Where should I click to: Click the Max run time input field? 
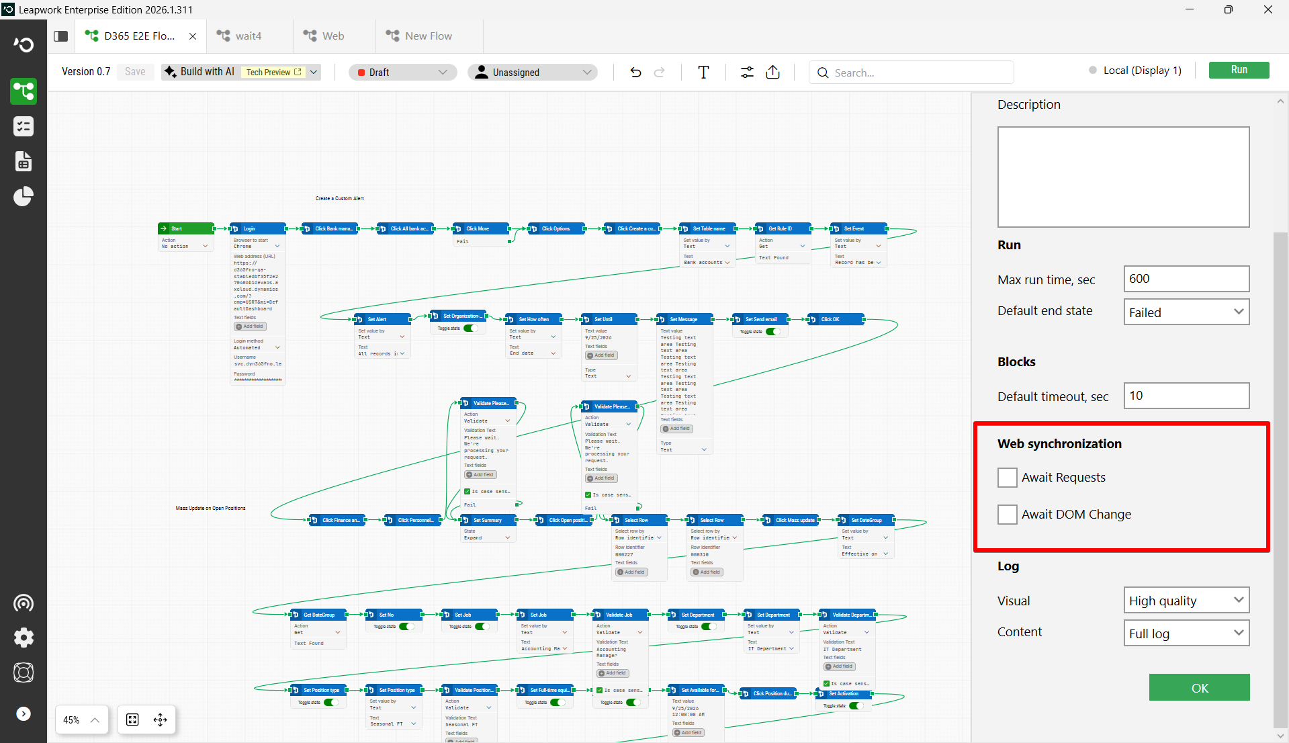pos(1186,279)
